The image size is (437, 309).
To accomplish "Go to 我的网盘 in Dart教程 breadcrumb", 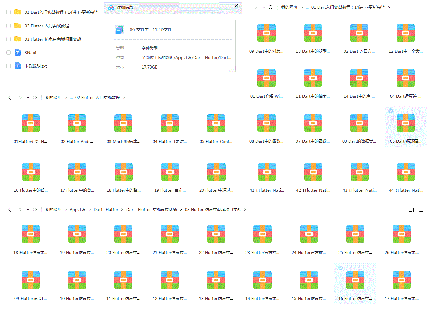I will pos(289,7).
